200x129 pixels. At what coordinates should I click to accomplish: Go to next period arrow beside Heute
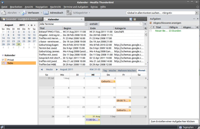[57, 69]
